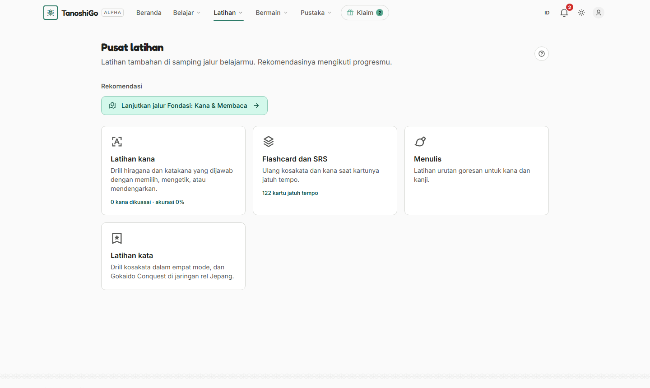The width and height of the screenshot is (650, 388).
Task: Click the arrow on Lanjutkan jalur button
Action: [x=256, y=106]
